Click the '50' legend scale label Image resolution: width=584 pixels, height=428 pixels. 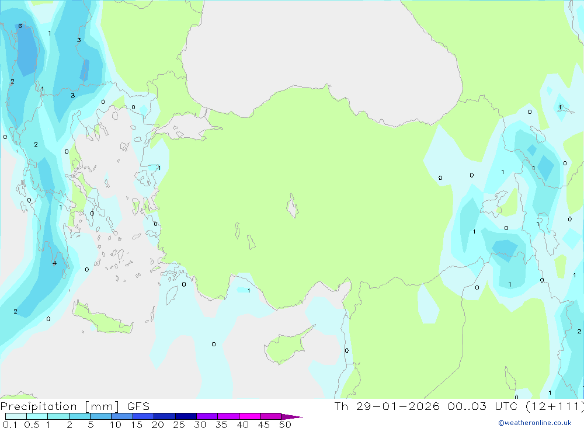click(286, 424)
